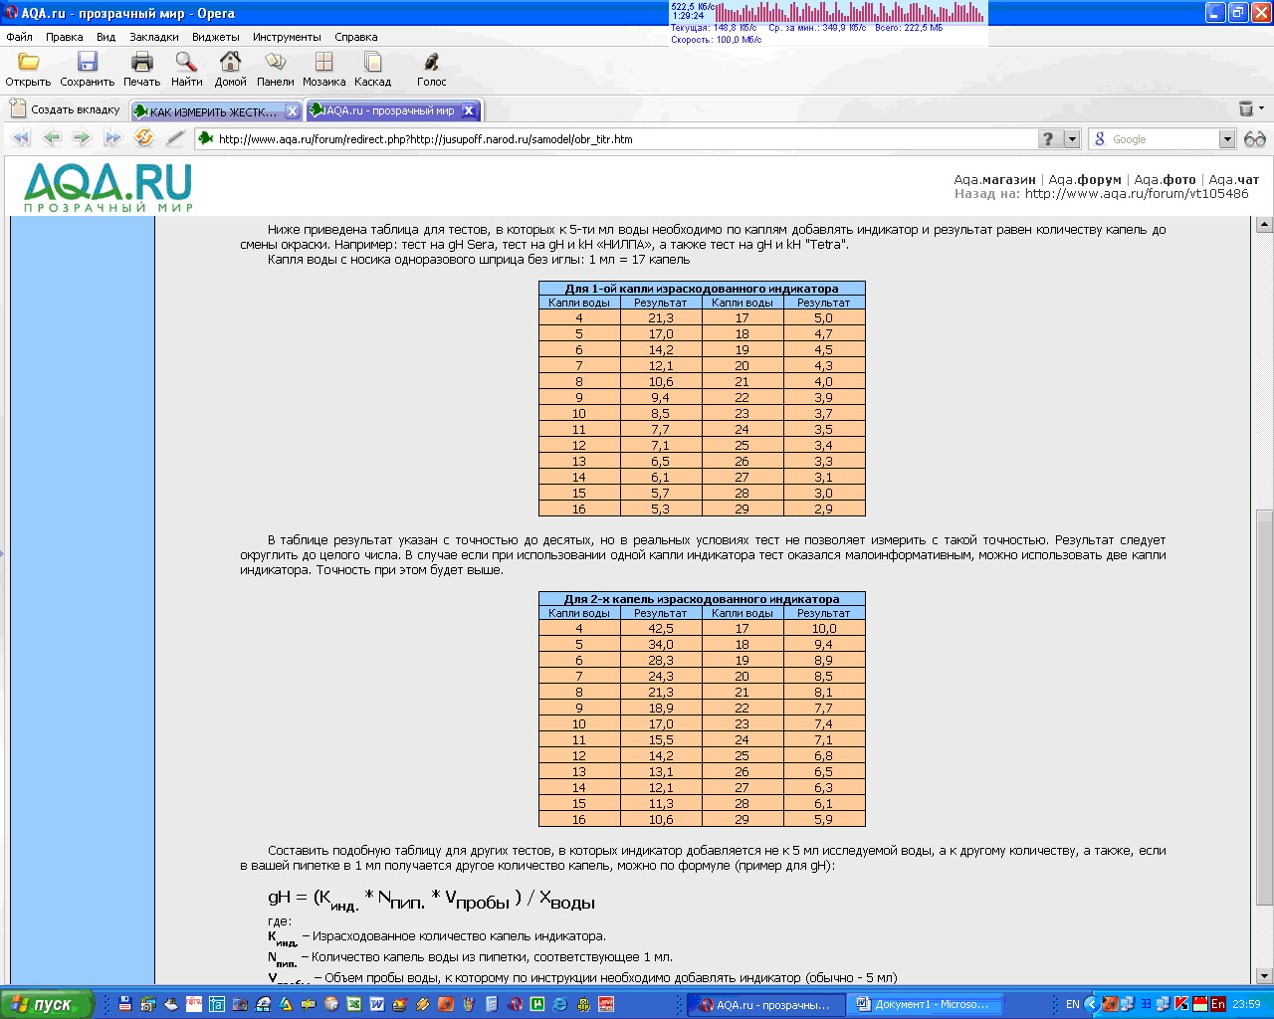Reload the page with orange refresh icon
The image size is (1274, 1019).
coord(144,138)
